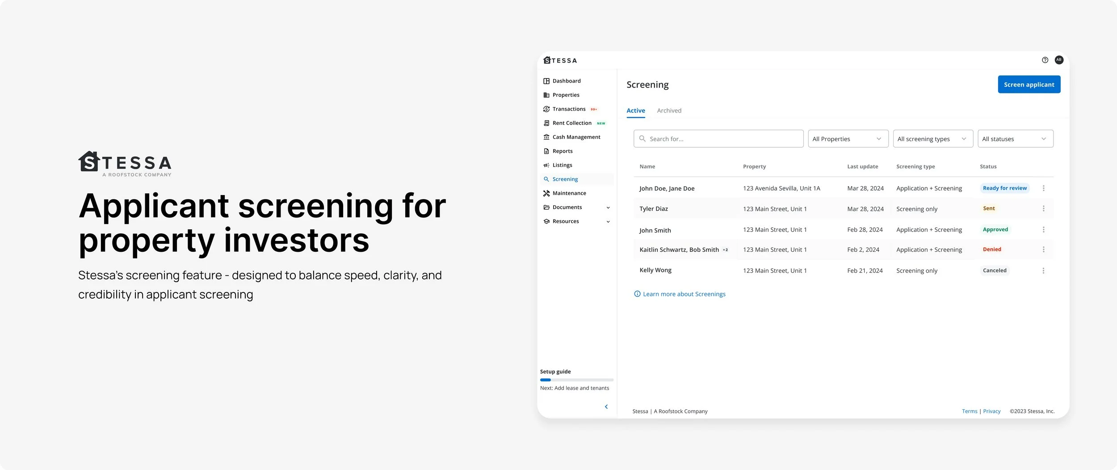Expand the Resources submenu chevron
The height and width of the screenshot is (470, 1117).
point(608,221)
